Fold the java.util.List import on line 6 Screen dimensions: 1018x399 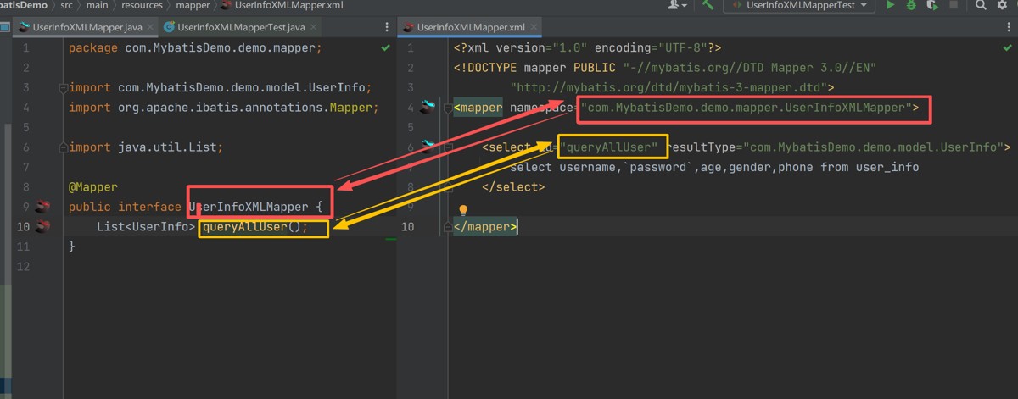(x=63, y=147)
